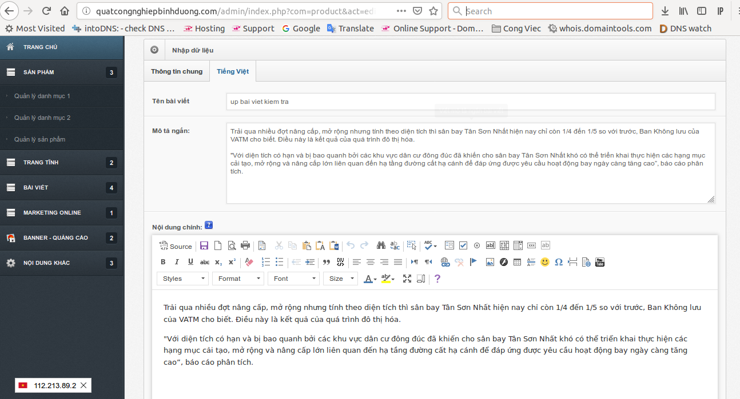Open the Size dropdown
The height and width of the screenshot is (399, 740).
tap(340, 279)
